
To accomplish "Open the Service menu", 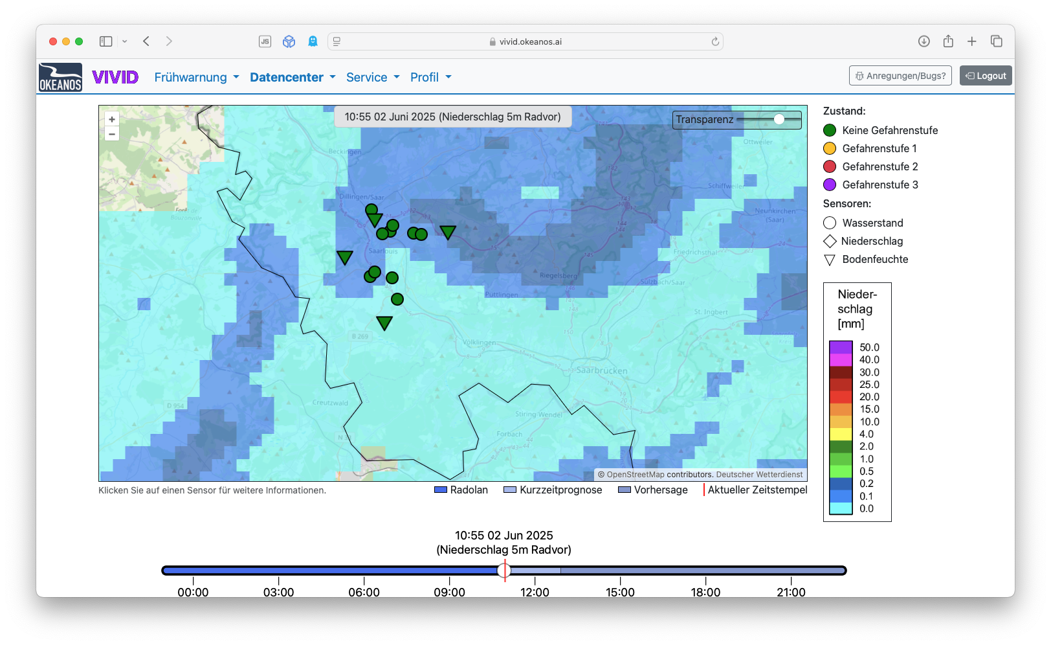I will click(x=373, y=77).
